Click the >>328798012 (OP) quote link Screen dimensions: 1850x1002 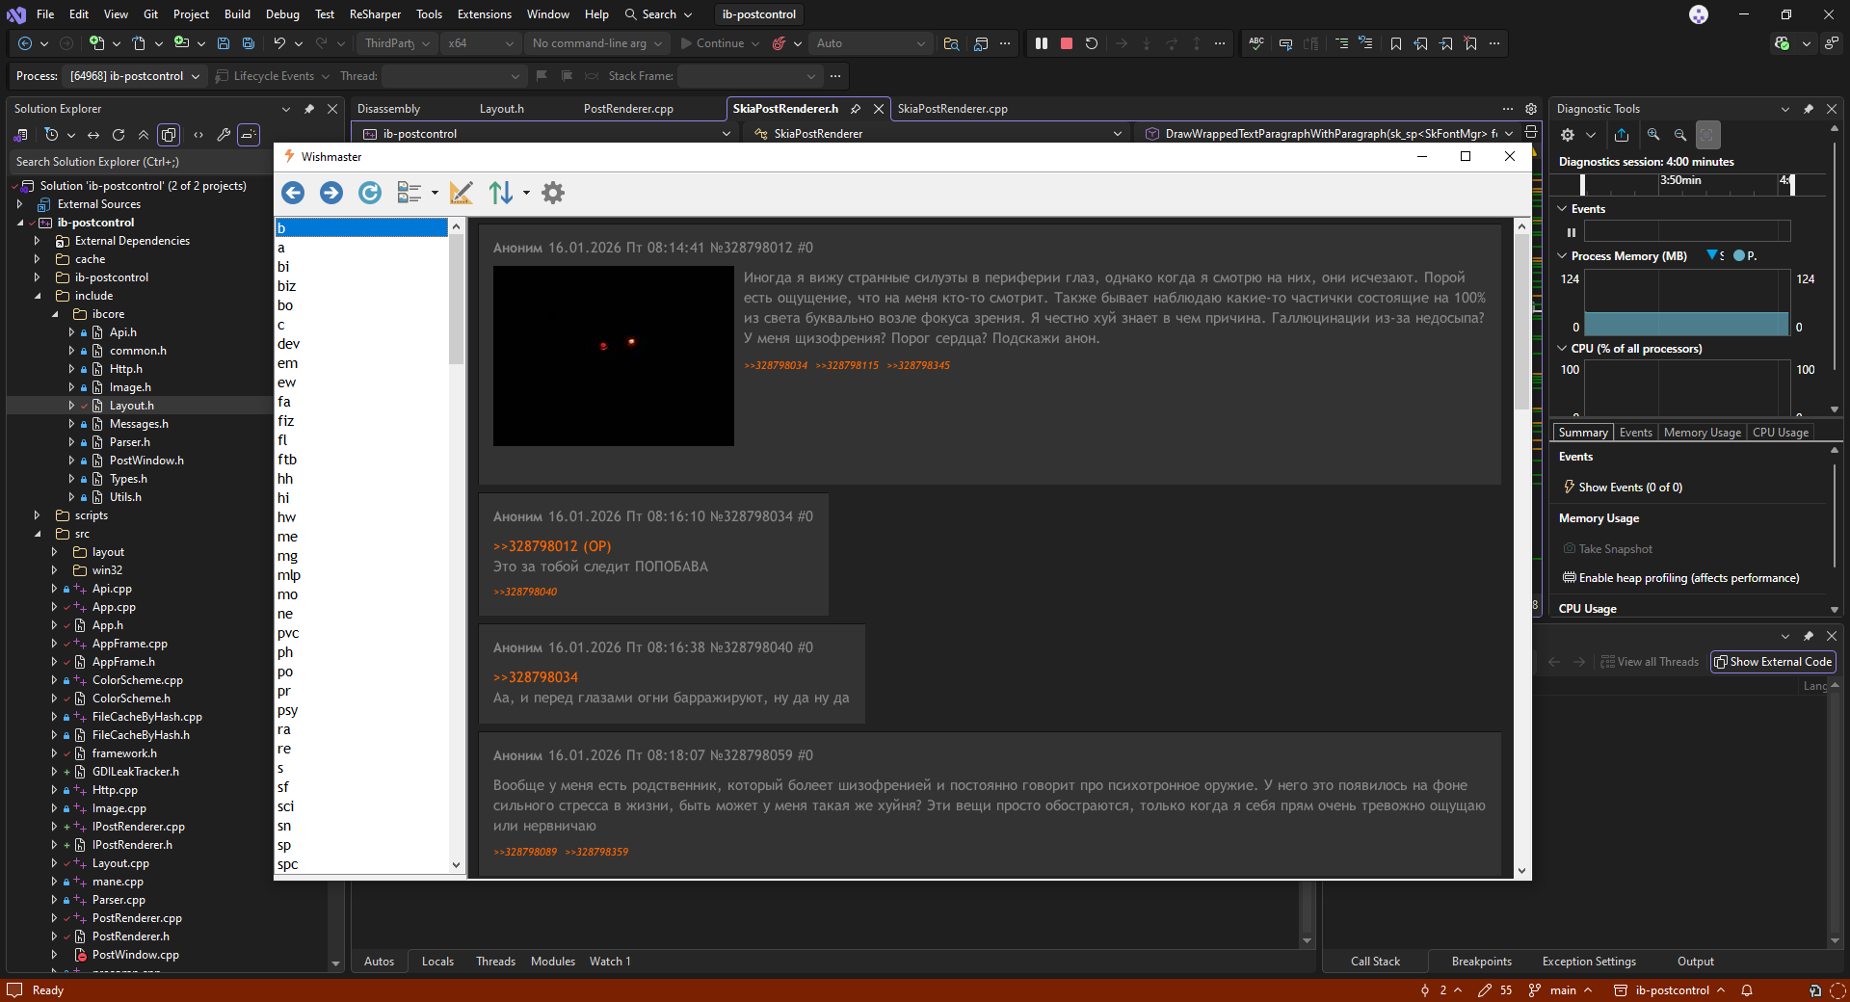pos(552,546)
